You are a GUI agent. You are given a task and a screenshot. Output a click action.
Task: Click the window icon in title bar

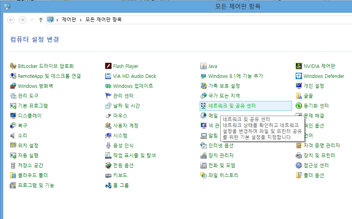(x=7, y=6)
